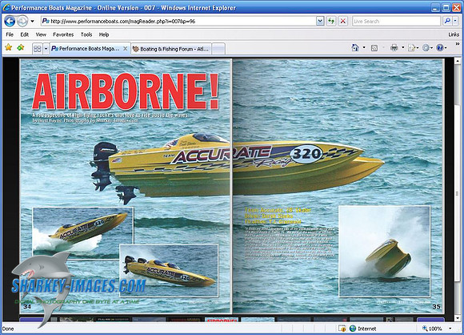Click the page number 35
Viewport: 464px width, 335px height.
tap(437, 306)
